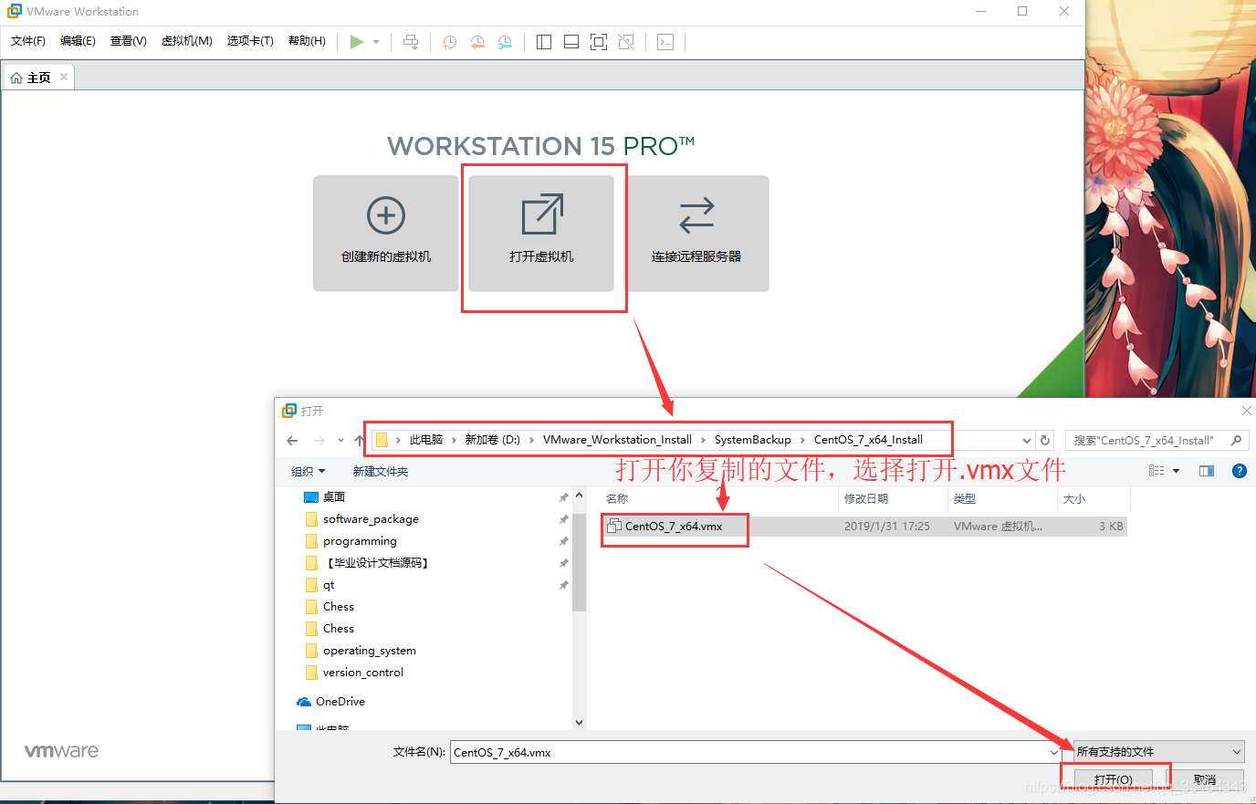Click the 文件名 input field
Image resolution: width=1256 pixels, height=804 pixels.
pos(756,753)
